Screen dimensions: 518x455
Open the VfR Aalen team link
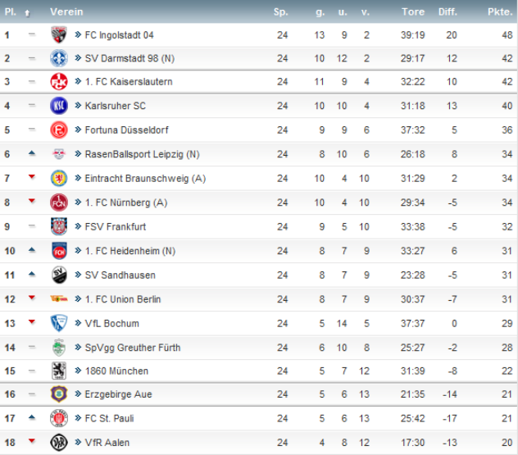click(107, 443)
